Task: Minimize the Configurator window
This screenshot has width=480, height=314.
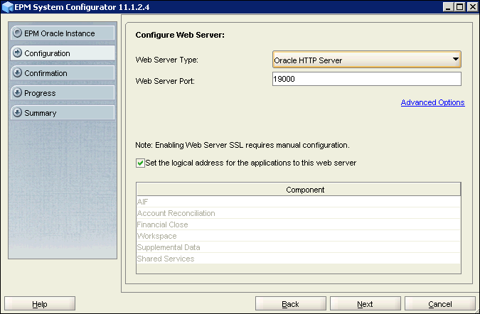Action: point(448,6)
